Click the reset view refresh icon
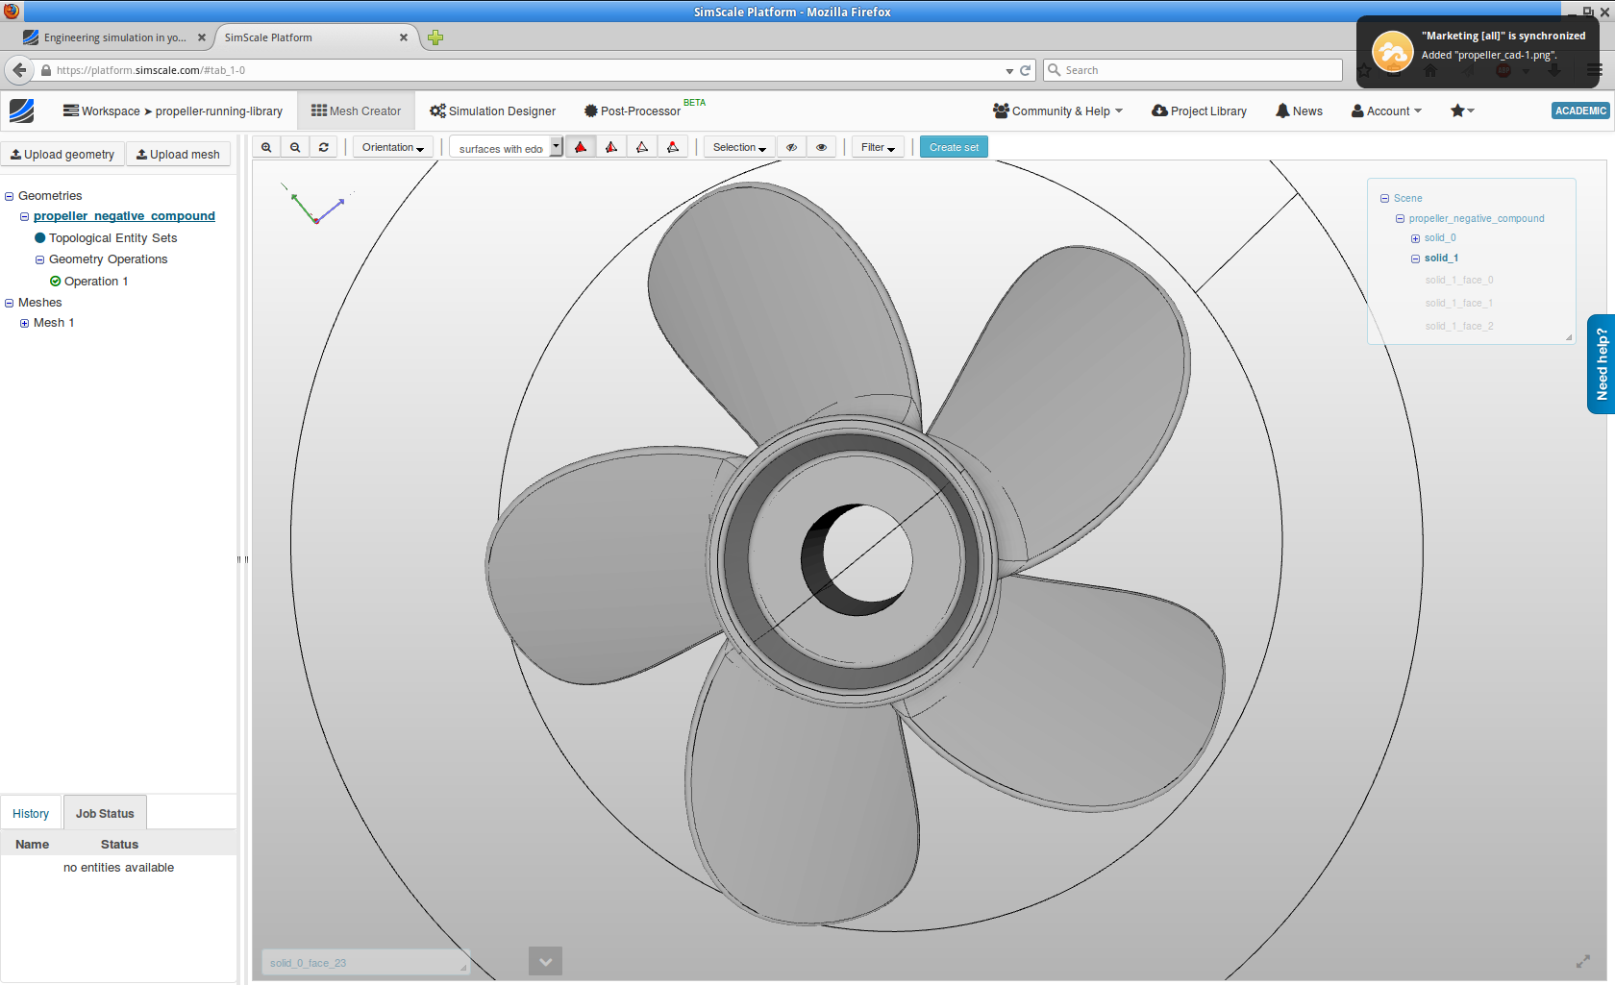This screenshot has height=985, width=1615. tap(324, 146)
